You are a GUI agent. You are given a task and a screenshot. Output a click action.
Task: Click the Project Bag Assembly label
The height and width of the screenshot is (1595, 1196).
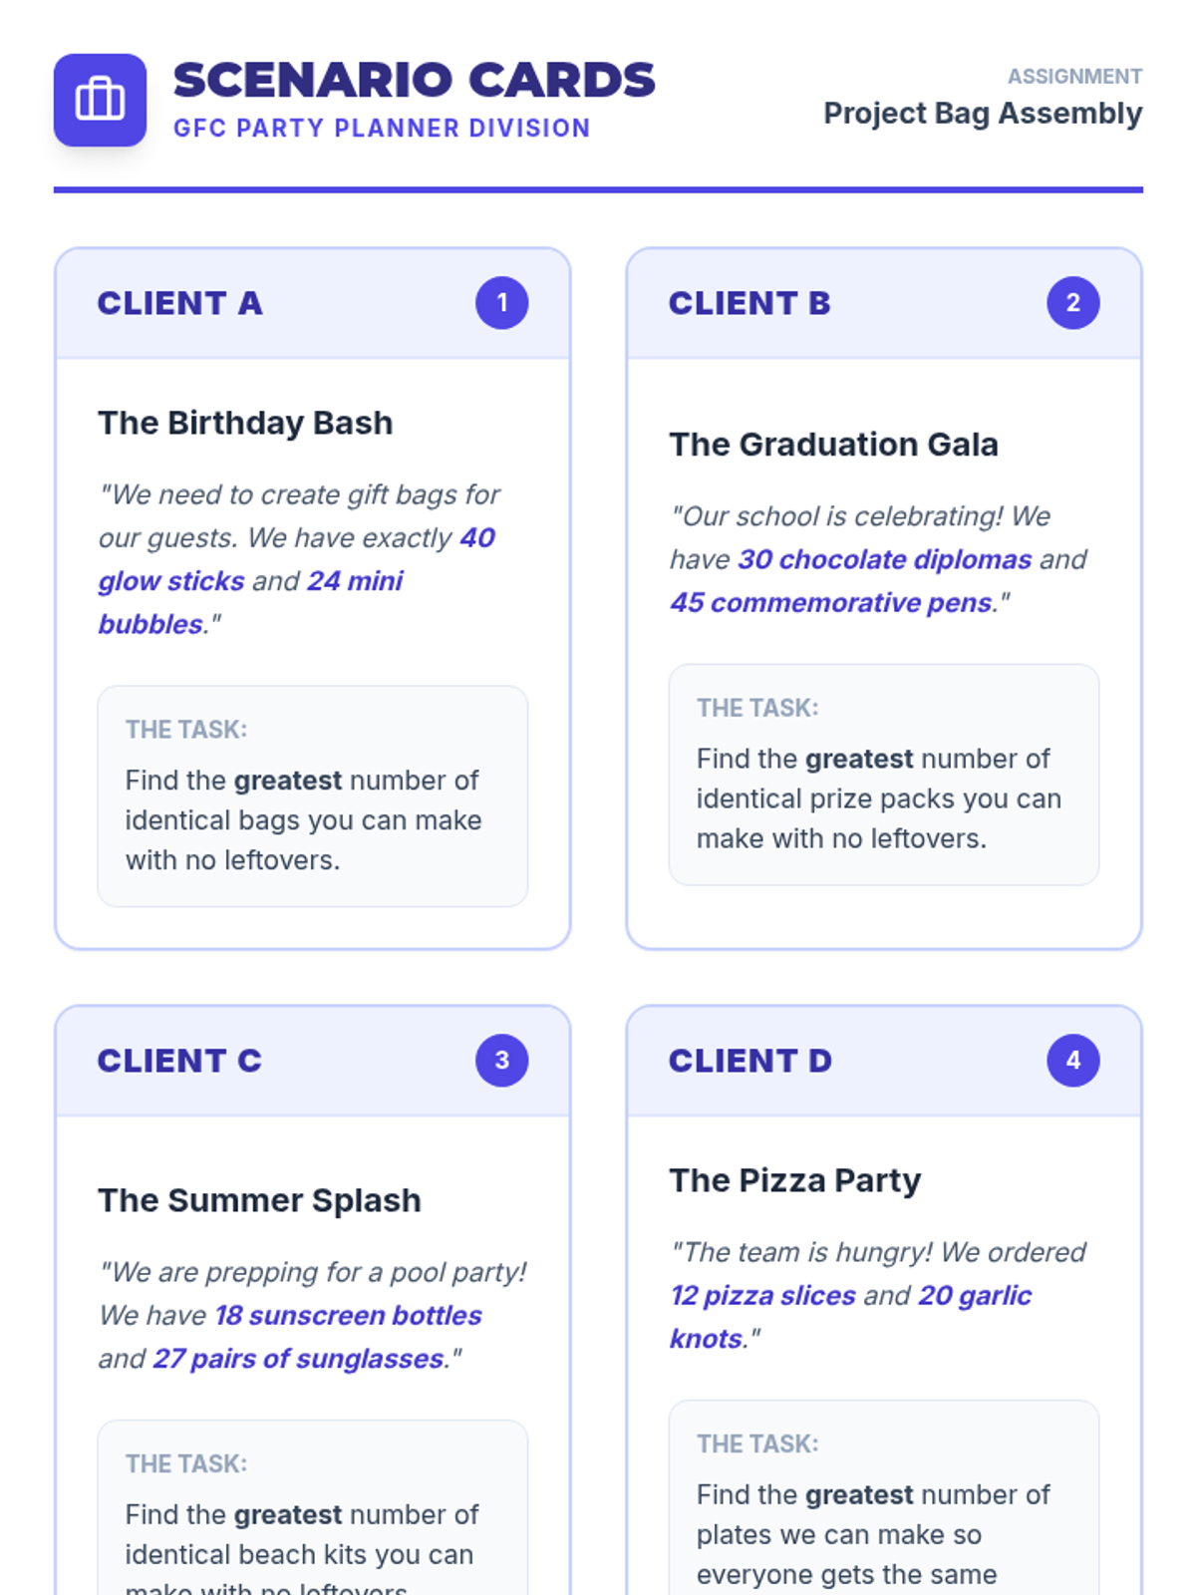tap(982, 114)
